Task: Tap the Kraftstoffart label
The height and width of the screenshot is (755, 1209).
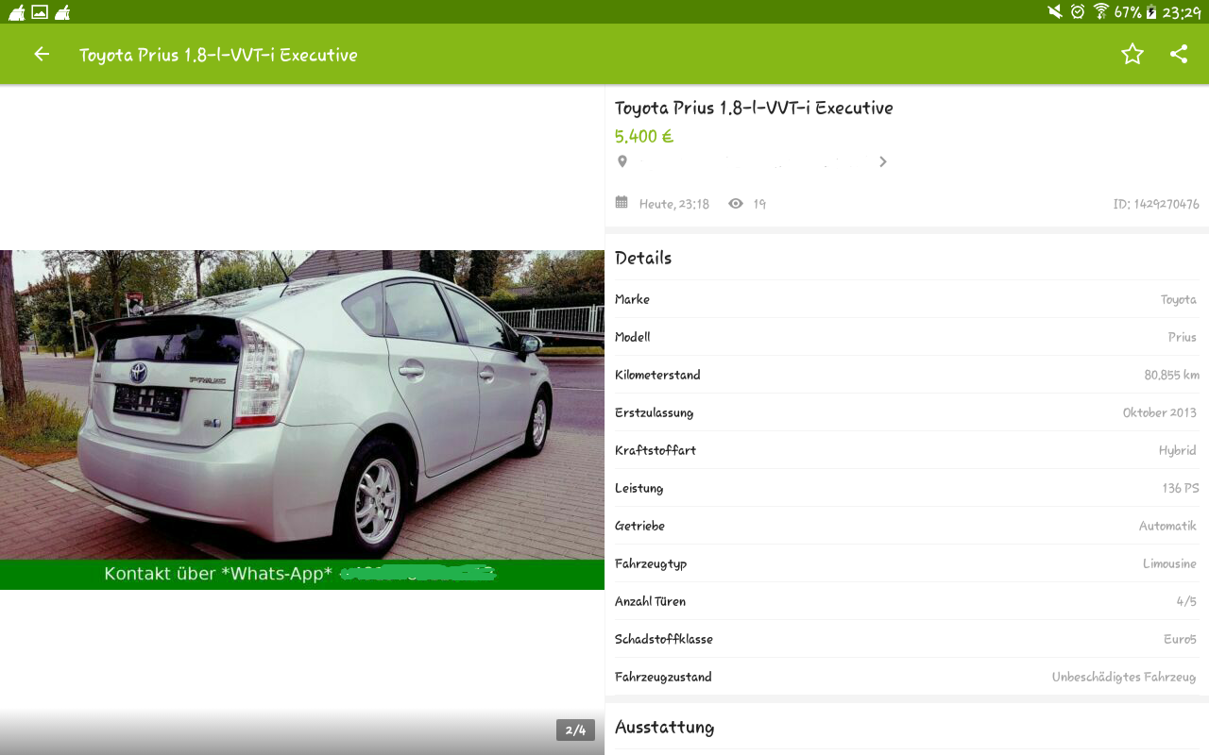Action: click(x=656, y=450)
